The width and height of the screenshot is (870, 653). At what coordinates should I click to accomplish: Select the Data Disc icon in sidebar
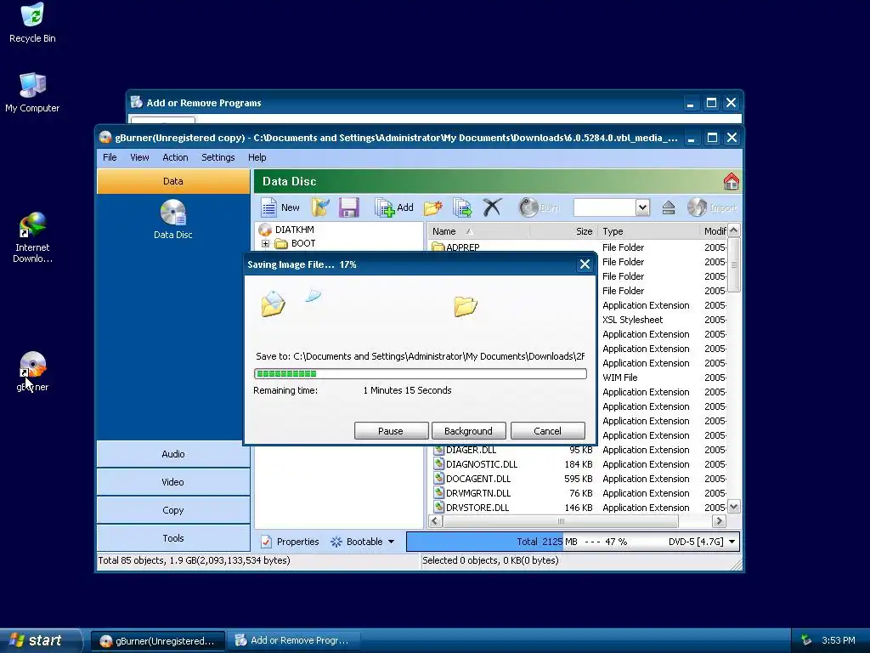[173, 219]
